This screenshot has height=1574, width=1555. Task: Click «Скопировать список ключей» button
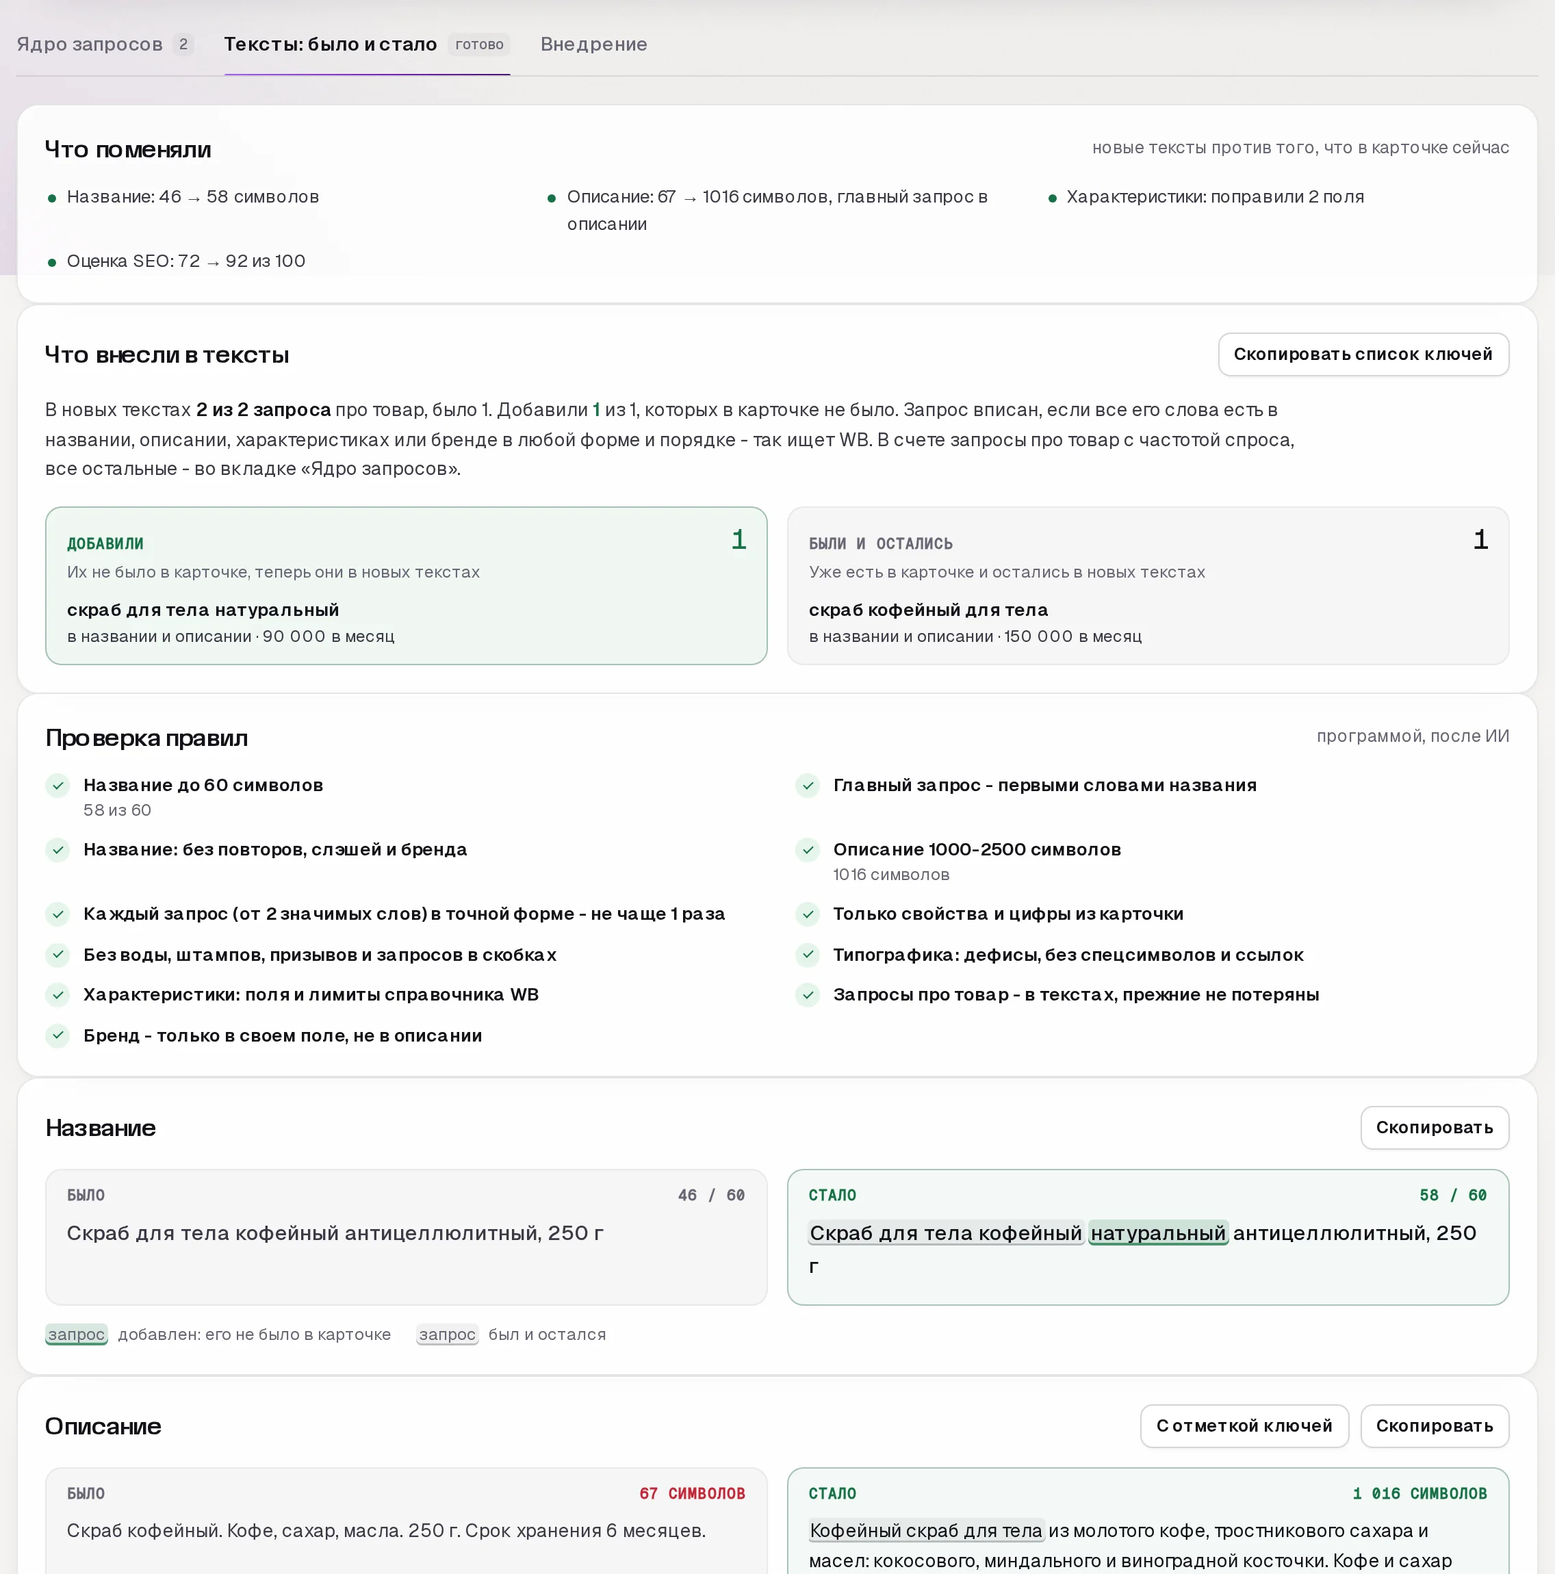coord(1363,354)
